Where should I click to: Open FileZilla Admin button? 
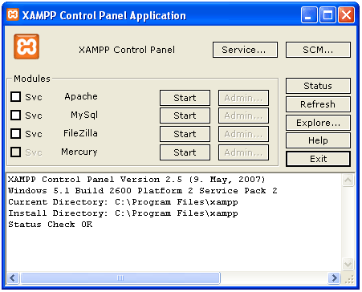click(243, 134)
